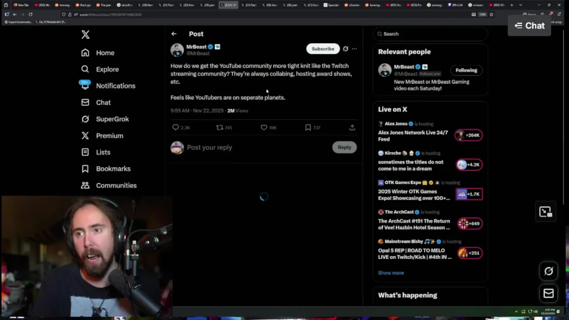Click the Following button for MrBeast
The height and width of the screenshot is (320, 569).
coord(466,70)
